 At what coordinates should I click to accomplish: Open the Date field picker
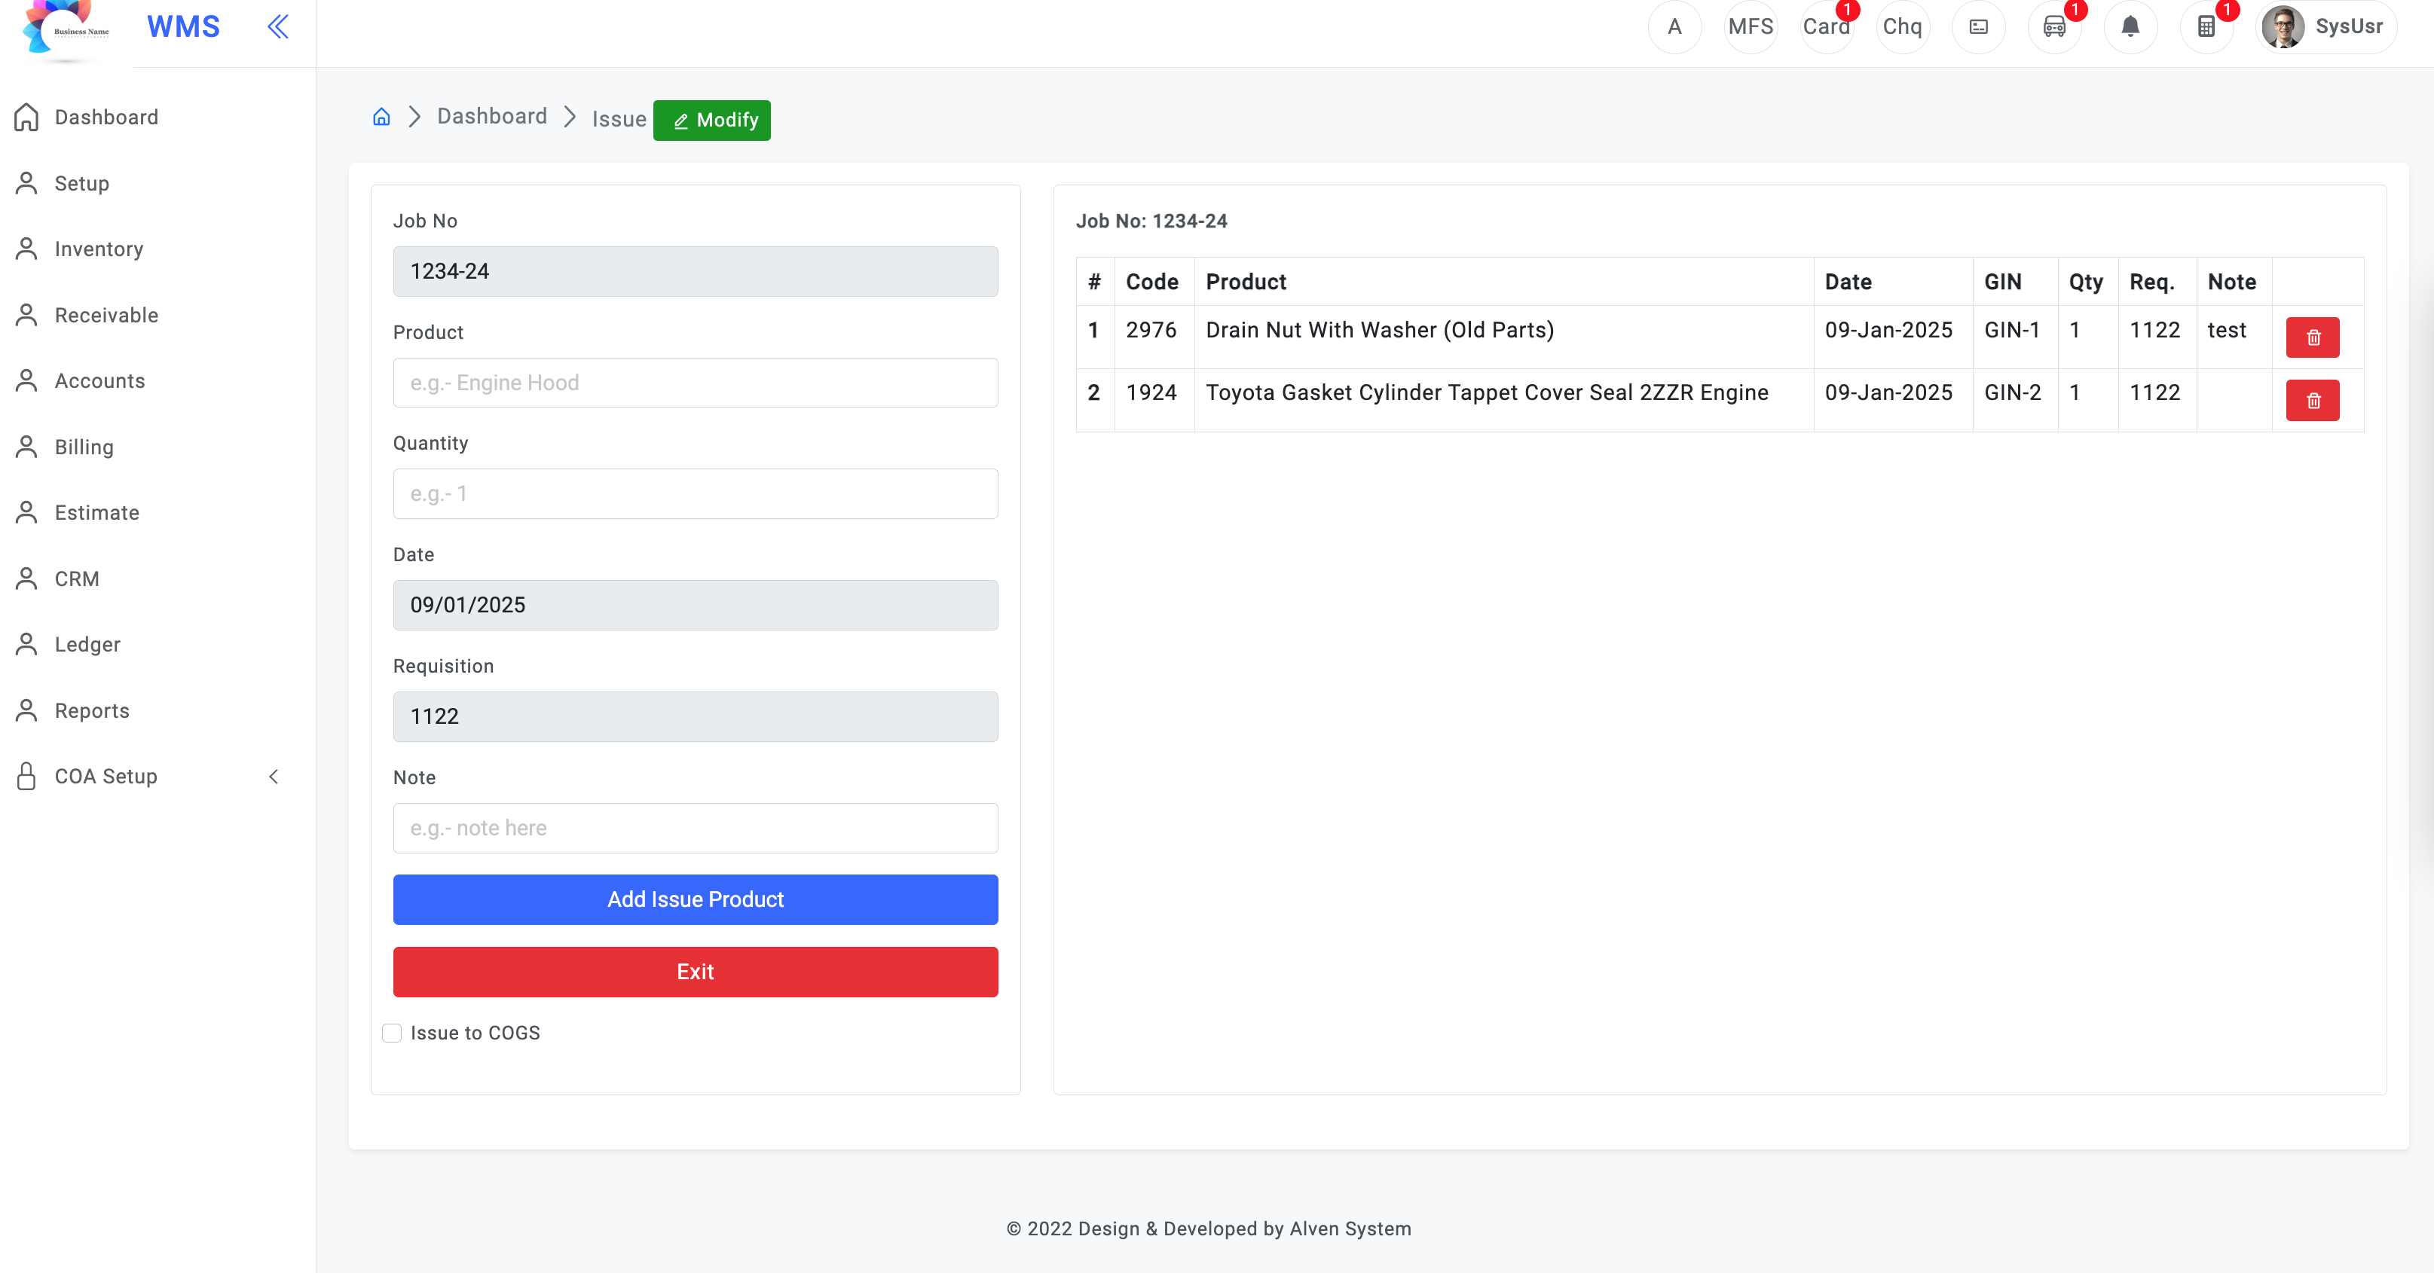[x=696, y=606]
